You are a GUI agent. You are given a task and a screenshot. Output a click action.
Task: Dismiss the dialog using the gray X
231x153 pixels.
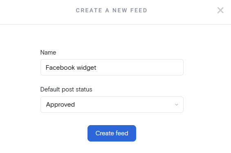[220, 10]
